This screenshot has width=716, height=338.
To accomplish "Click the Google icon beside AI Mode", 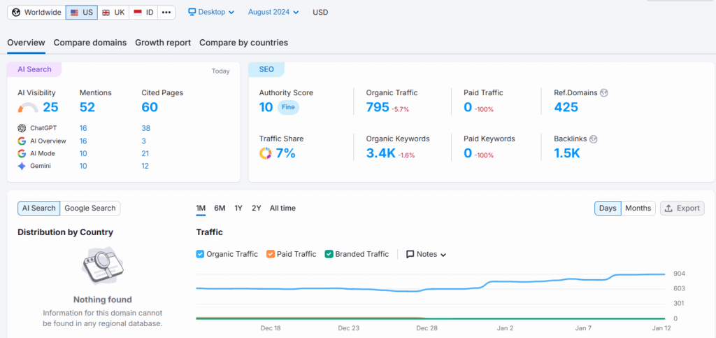I will tap(22, 153).
